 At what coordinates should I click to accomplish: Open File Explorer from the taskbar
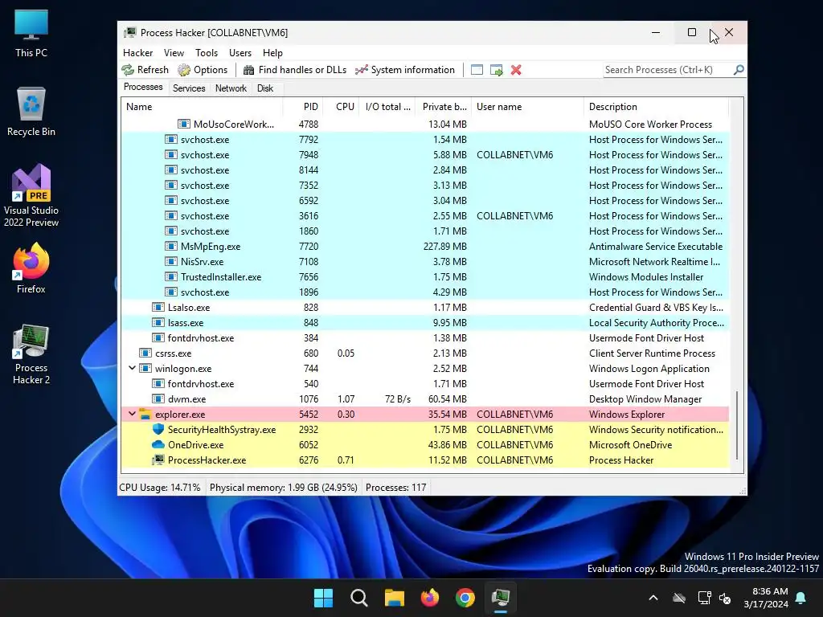click(394, 598)
